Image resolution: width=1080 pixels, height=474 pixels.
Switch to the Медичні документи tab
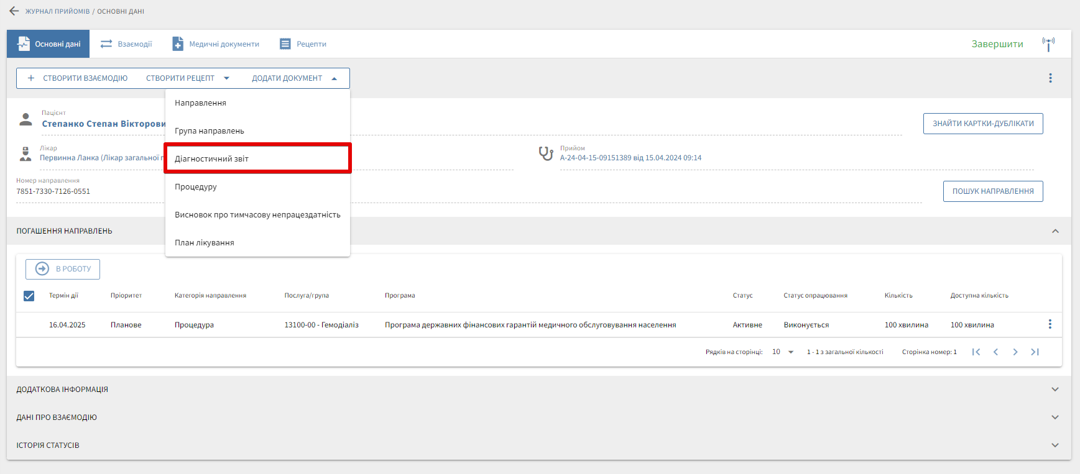[216, 44]
